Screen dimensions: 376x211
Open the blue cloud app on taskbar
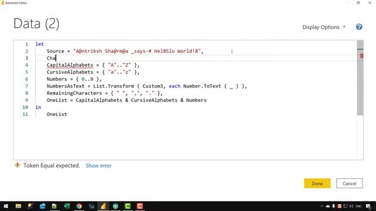43,206
